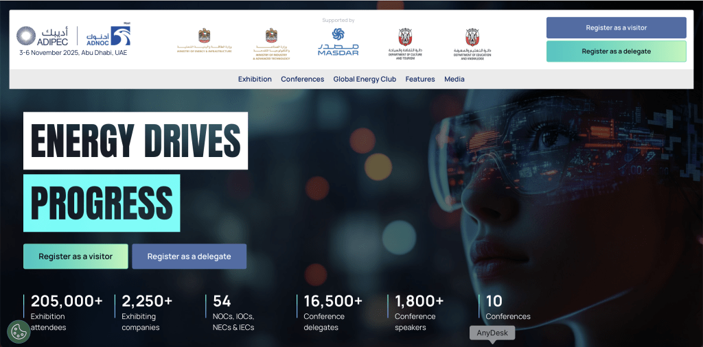Click the AnyDesk tooltip label

[492, 333]
